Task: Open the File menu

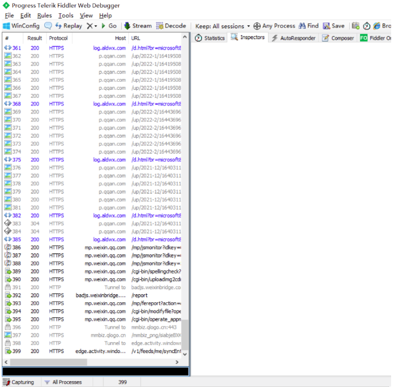Action: (x=9, y=16)
